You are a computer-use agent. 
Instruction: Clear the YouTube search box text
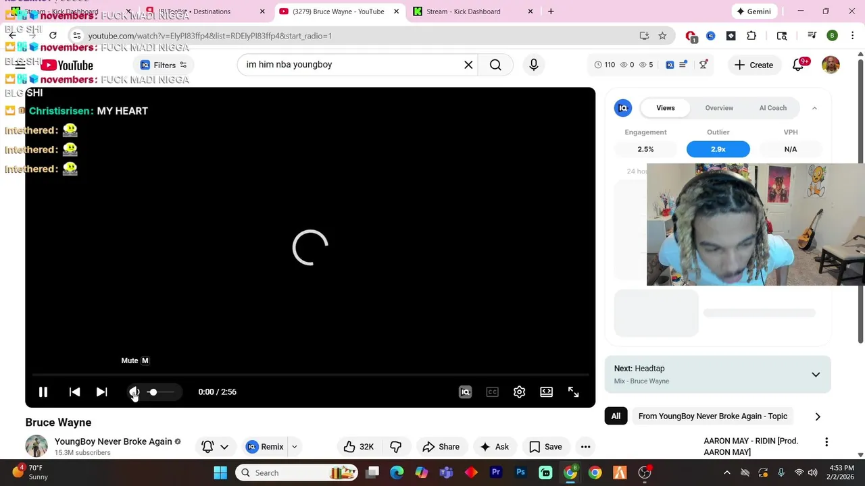[x=468, y=65]
